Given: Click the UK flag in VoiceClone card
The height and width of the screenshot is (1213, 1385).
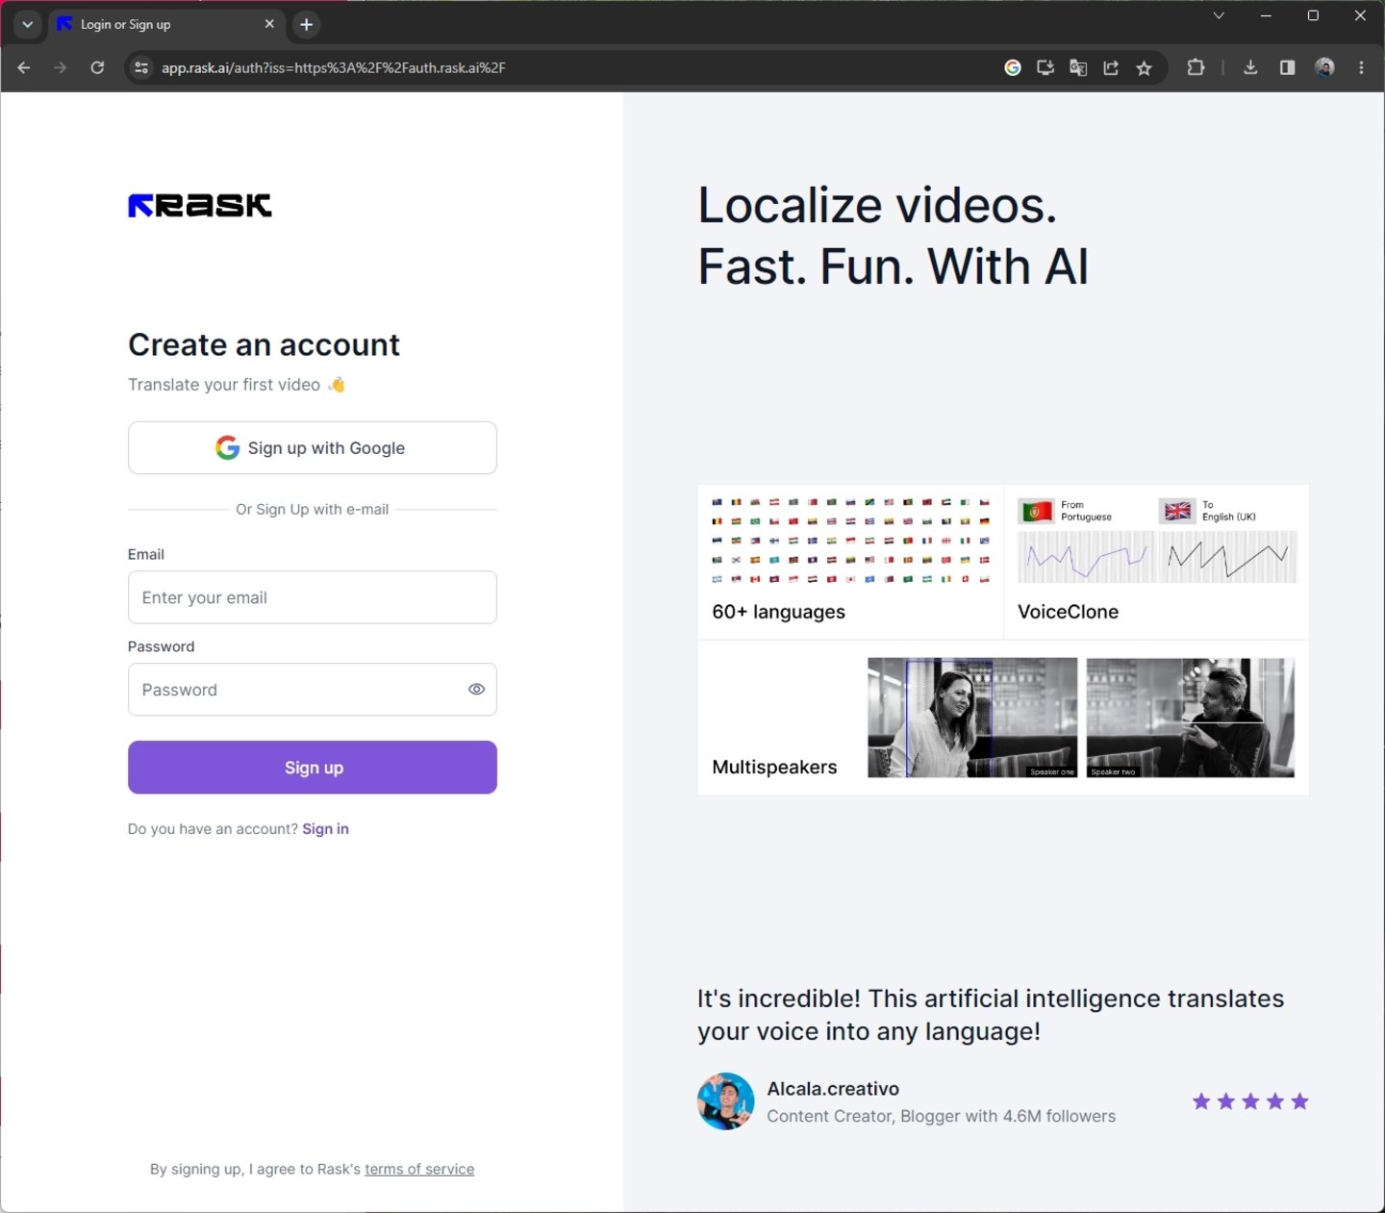Looking at the screenshot, I should coord(1177,511).
